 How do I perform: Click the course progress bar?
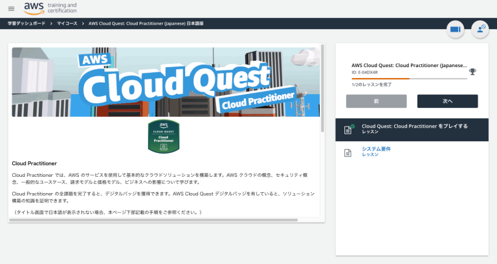(x=409, y=79)
